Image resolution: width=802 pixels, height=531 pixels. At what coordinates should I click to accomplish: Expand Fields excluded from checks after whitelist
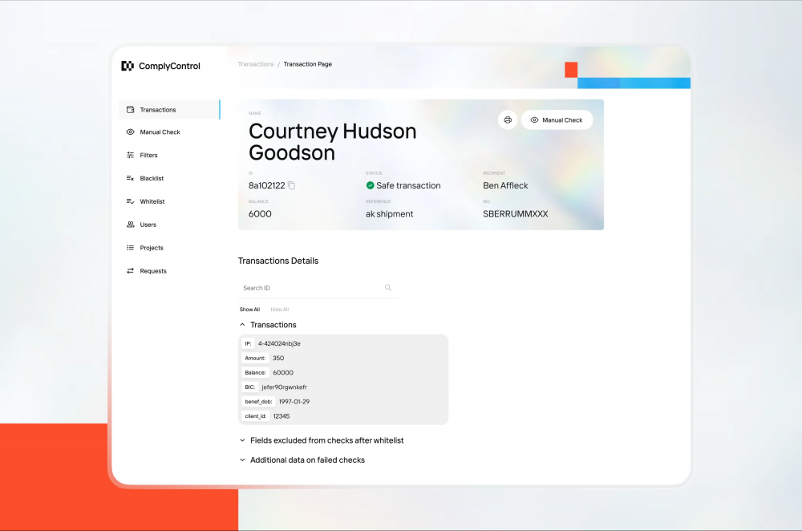click(x=243, y=440)
